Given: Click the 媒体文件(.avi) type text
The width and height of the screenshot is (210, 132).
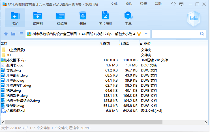Looking at the screenshot, I should coord(151,111).
